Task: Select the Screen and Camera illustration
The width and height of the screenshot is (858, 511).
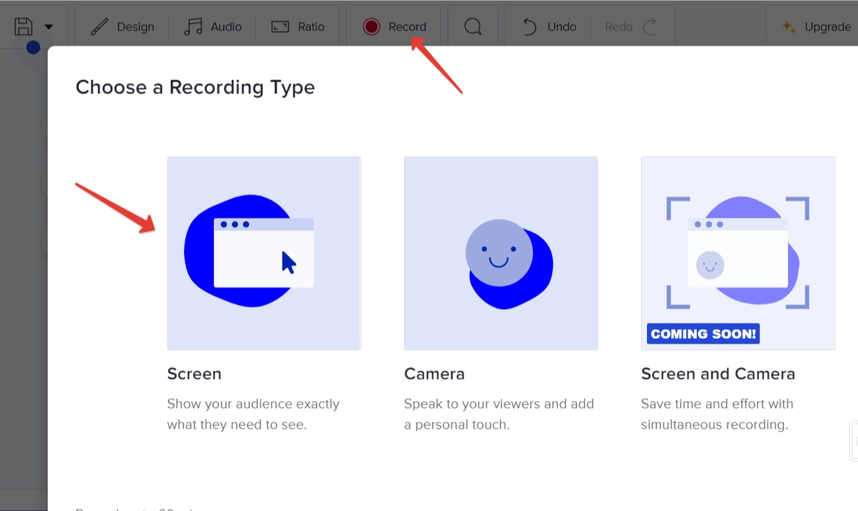Action: click(x=738, y=253)
